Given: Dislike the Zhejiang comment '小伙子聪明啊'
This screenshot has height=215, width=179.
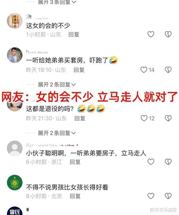Looking at the screenshot, I should point(168,162).
